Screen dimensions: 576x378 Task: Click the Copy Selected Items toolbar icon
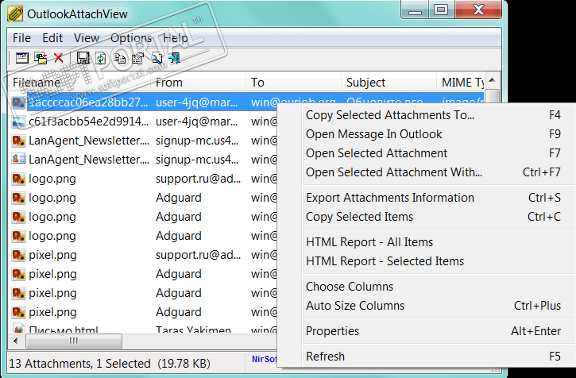(x=119, y=58)
